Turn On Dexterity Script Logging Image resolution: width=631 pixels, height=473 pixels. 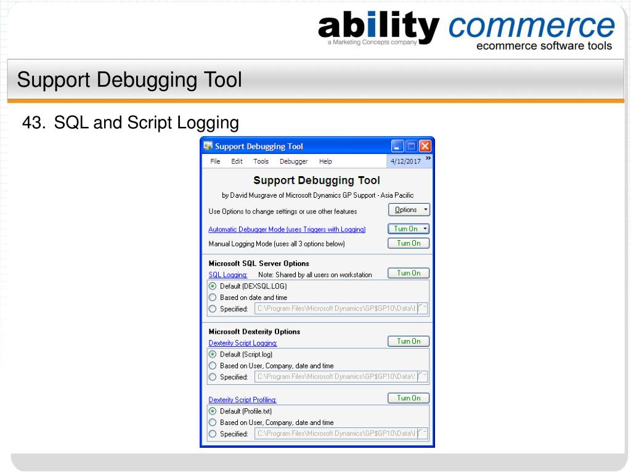click(409, 341)
